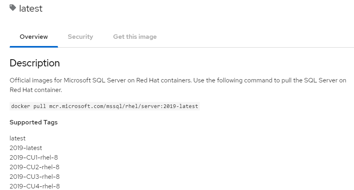Select the 2019-latest tag entry
The height and width of the screenshot is (190, 354).
[x=26, y=148]
